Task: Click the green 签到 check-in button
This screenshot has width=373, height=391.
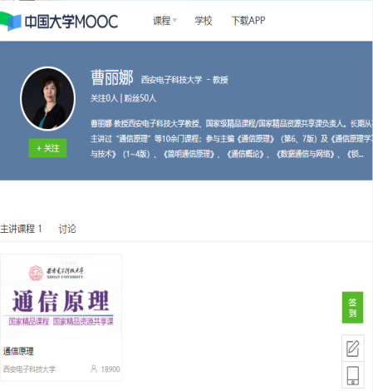Action: tap(352, 307)
